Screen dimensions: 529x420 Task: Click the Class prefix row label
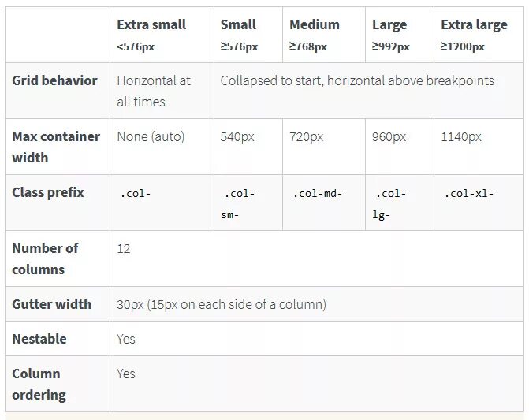pyautogui.click(x=48, y=192)
